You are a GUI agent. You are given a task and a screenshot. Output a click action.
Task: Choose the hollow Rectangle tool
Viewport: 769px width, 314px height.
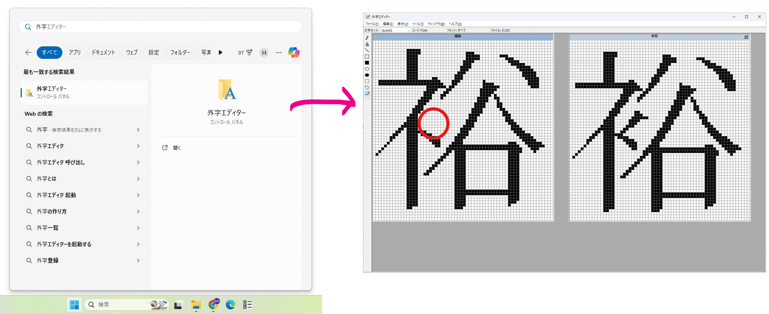367,56
